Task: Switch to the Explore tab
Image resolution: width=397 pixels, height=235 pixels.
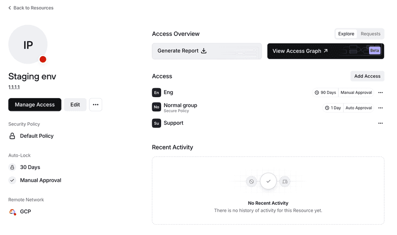Action: (346, 34)
